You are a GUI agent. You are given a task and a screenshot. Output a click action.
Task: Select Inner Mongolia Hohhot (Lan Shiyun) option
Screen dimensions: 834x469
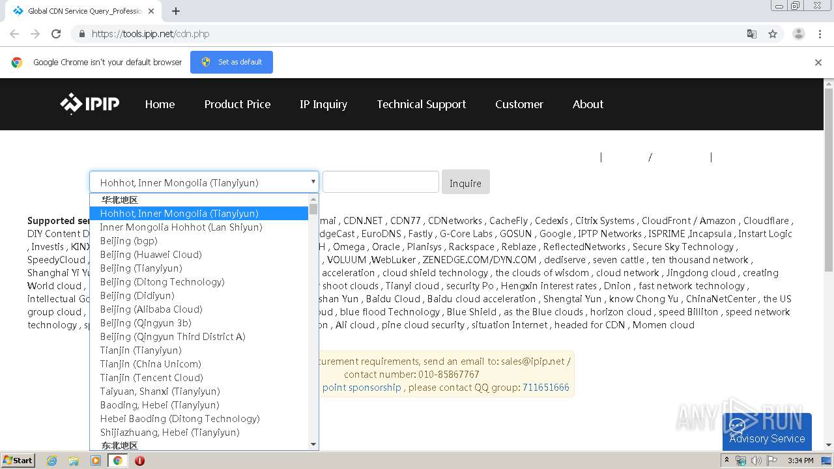tap(199, 227)
